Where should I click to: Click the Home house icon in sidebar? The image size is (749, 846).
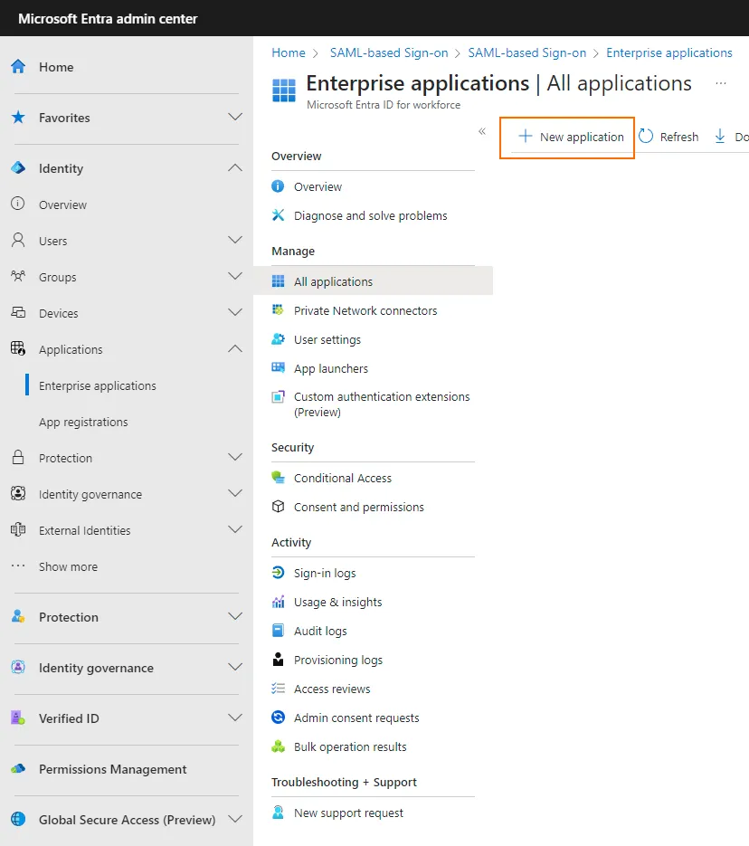(x=18, y=66)
